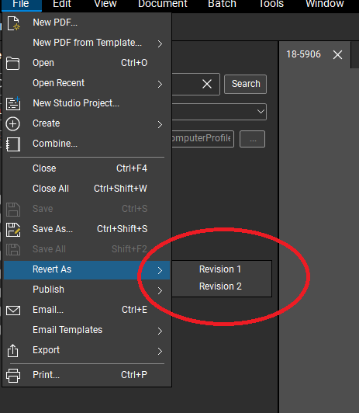Screen dimensions: 359x413
Task: Click the Print printer icon
Action: click(13, 375)
